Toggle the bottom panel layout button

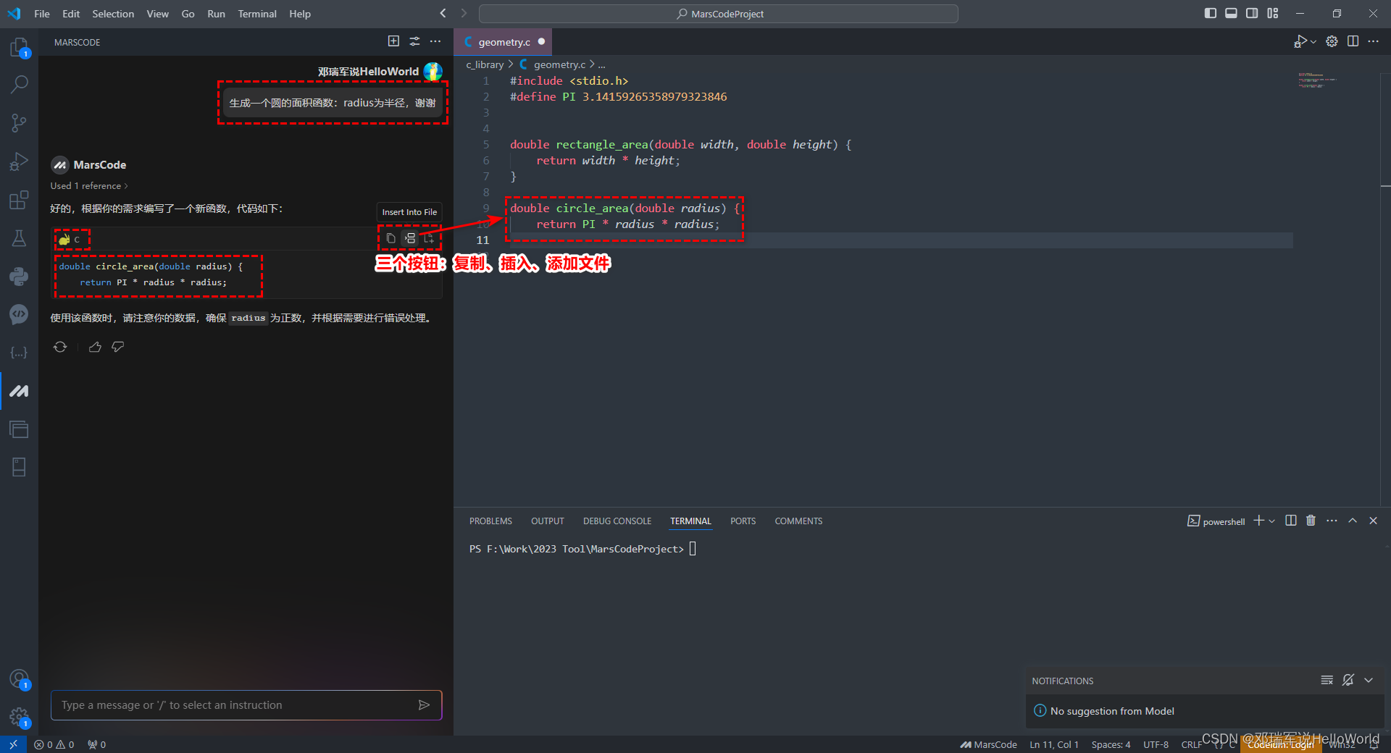(1231, 13)
